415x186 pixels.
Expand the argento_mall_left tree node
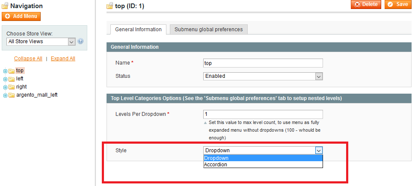5,95
